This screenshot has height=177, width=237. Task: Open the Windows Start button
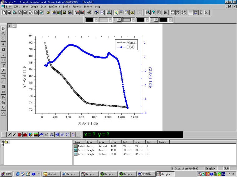pos(6,174)
